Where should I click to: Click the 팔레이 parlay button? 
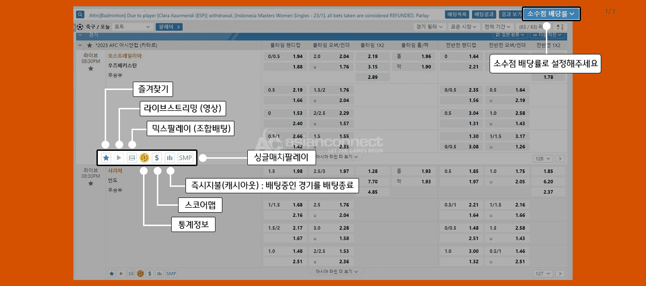tap(169, 27)
